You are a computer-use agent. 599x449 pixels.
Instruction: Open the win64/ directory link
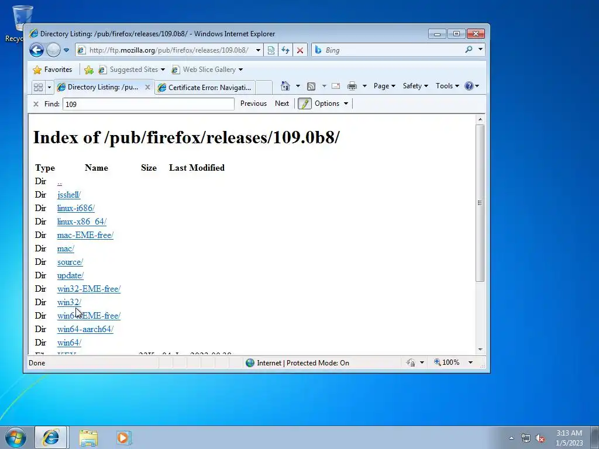click(69, 343)
